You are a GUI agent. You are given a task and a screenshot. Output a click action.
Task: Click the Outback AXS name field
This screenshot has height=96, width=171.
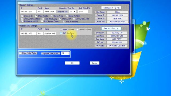coord(50,34)
